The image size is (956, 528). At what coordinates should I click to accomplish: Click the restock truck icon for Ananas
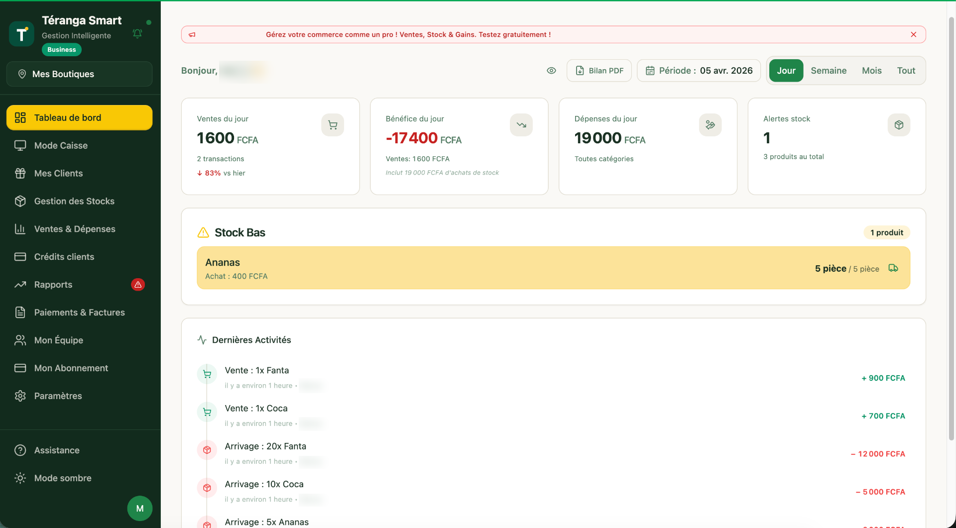tap(893, 268)
